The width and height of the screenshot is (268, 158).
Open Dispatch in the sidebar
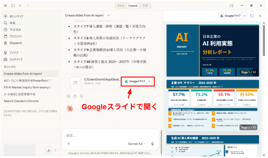[x=15, y=42]
